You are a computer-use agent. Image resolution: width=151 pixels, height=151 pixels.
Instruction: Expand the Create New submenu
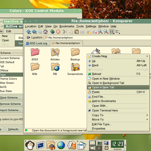[x=118, y=56]
